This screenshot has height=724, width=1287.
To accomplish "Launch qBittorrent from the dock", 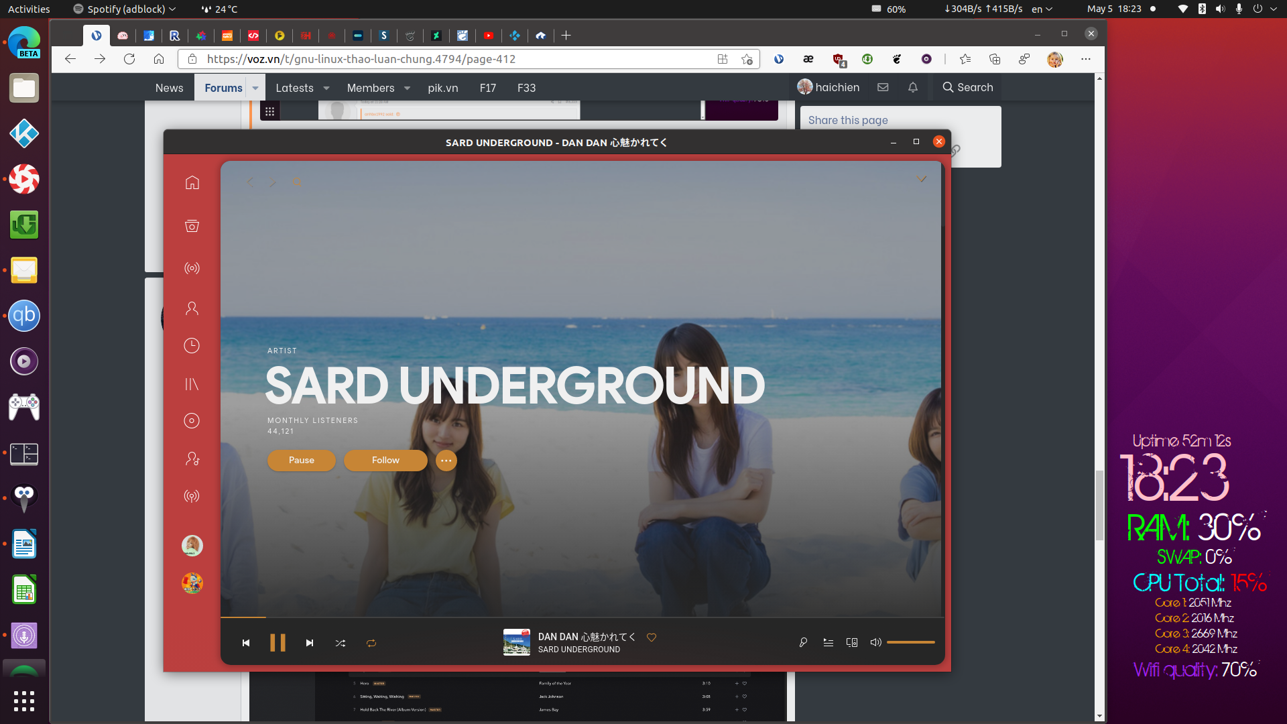I will 24,316.
